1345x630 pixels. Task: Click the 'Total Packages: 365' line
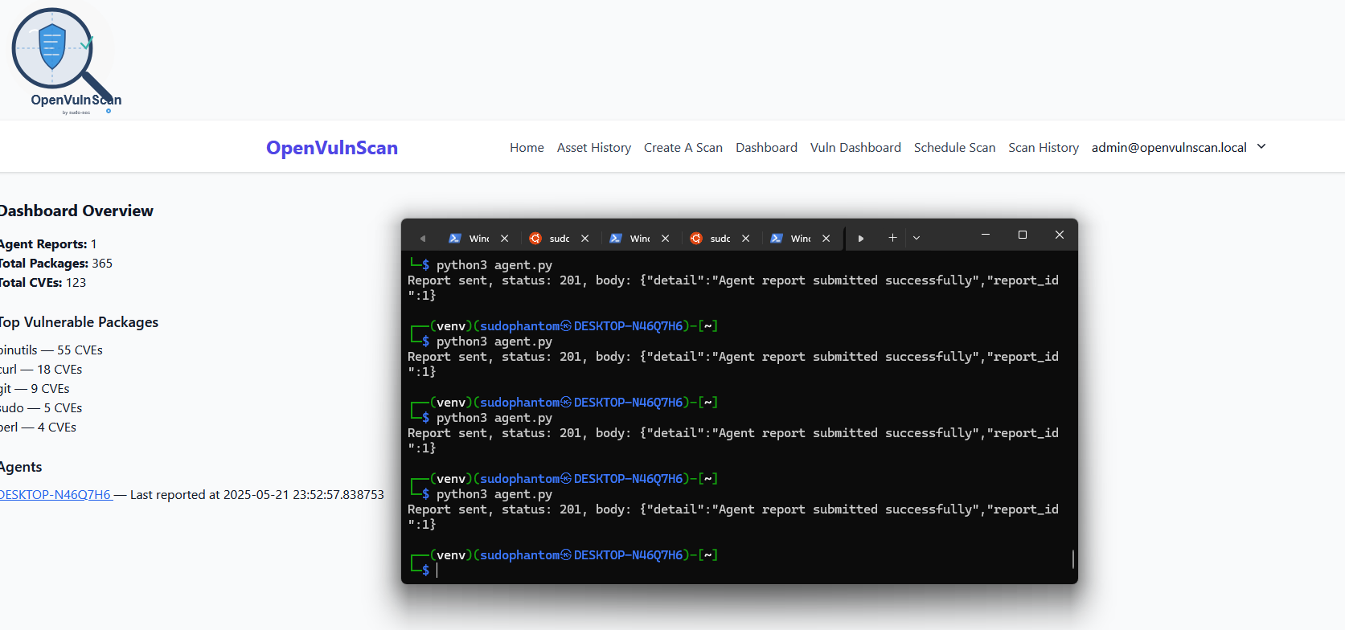(55, 264)
